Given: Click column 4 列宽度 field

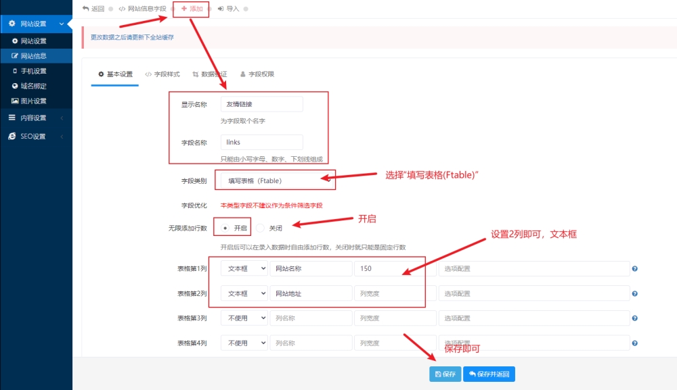Looking at the screenshot, I should tap(395, 343).
